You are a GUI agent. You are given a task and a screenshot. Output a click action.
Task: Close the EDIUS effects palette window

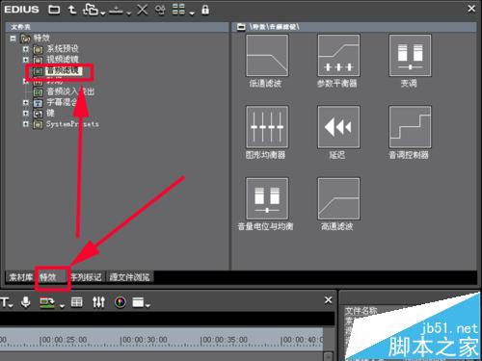point(471,9)
